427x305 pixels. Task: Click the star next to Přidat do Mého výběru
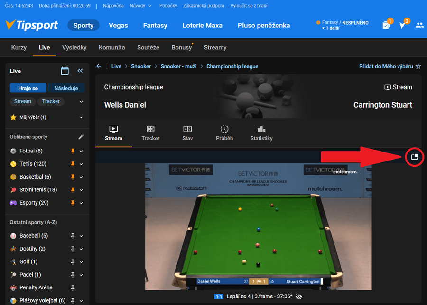coord(418,66)
